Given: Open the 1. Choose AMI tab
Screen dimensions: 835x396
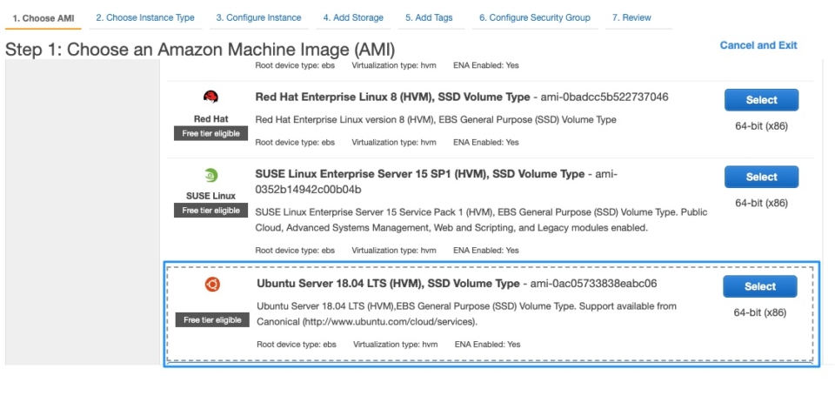Looking at the screenshot, I should (x=43, y=18).
